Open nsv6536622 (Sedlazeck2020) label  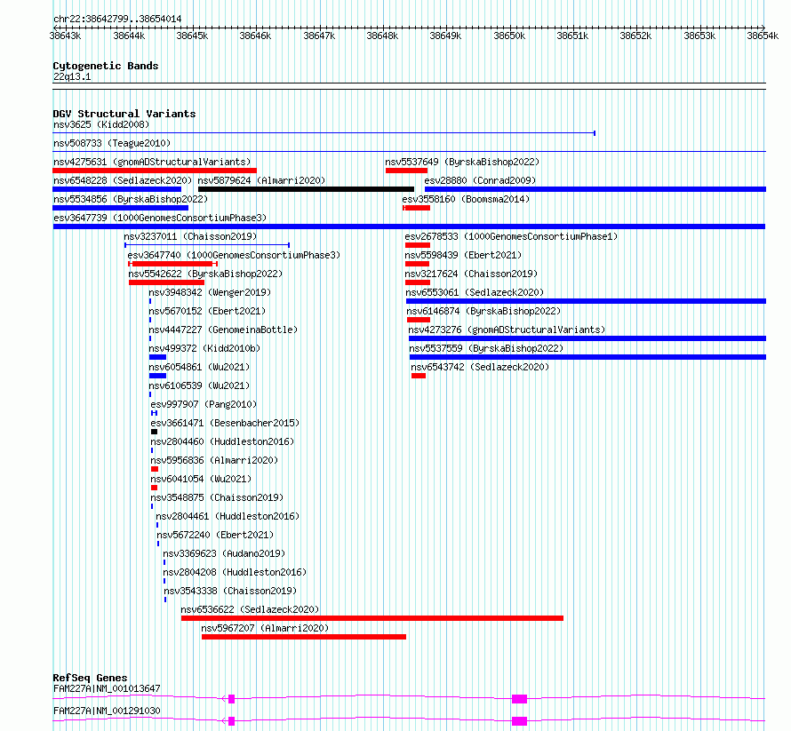coord(251,609)
